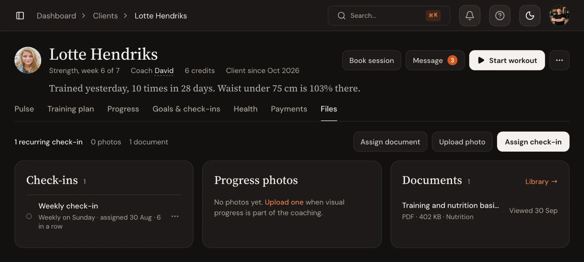584x262 pixels.
Task: Open the help question mark icon
Action: click(x=500, y=16)
